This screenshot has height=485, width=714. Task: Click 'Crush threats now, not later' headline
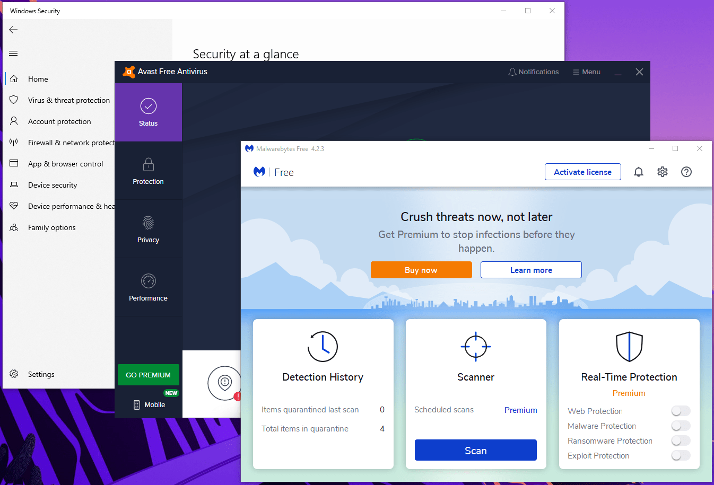[x=476, y=217]
